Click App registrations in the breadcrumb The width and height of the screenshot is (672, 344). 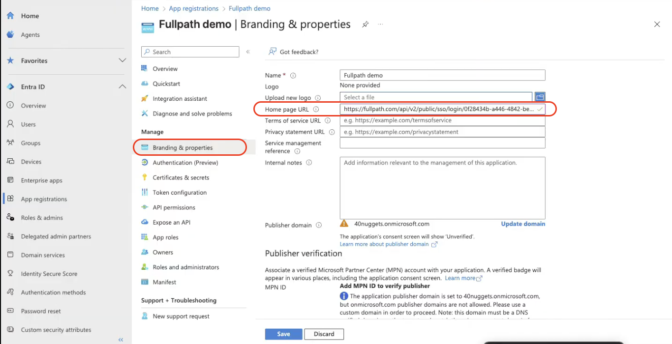[193, 8]
